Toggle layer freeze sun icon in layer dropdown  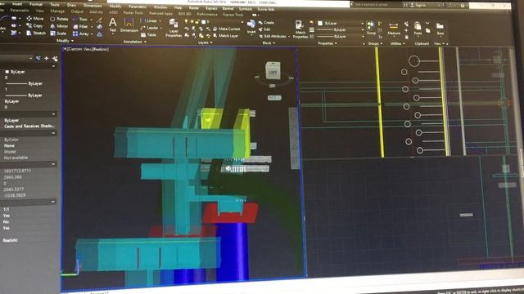pos(192,22)
